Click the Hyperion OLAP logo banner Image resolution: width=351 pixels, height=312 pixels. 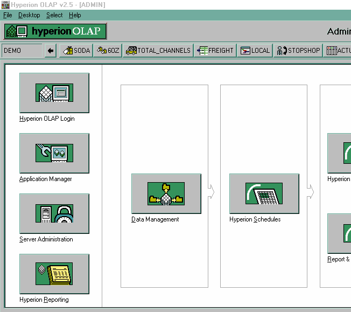tap(55, 31)
